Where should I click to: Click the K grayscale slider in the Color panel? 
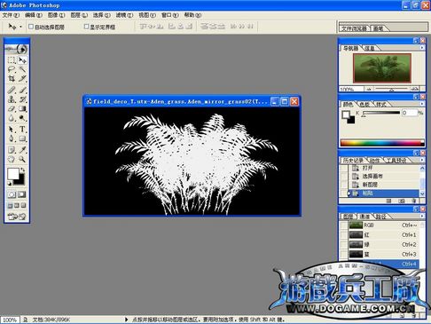coord(380,113)
